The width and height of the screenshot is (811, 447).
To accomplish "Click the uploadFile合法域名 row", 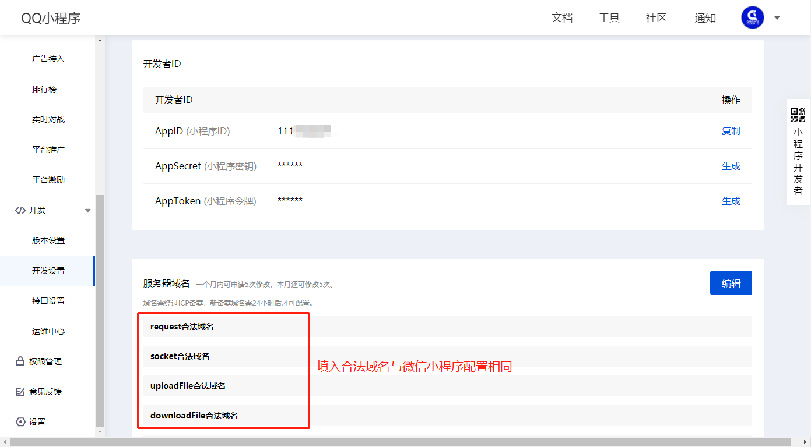I will [448, 386].
